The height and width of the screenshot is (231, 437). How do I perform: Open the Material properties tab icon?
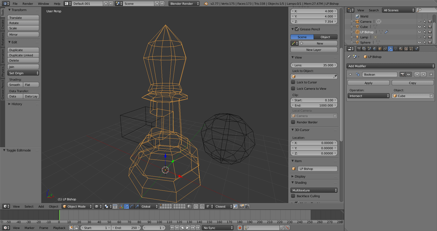[401, 49]
